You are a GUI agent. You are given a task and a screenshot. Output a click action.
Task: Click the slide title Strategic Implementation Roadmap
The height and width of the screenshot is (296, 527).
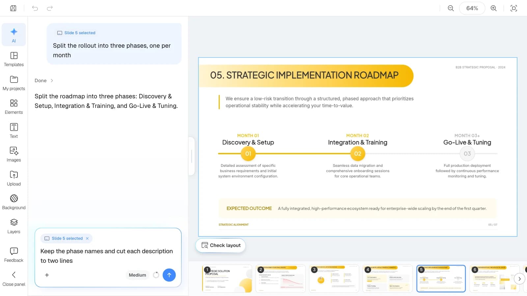(x=304, y=75)
